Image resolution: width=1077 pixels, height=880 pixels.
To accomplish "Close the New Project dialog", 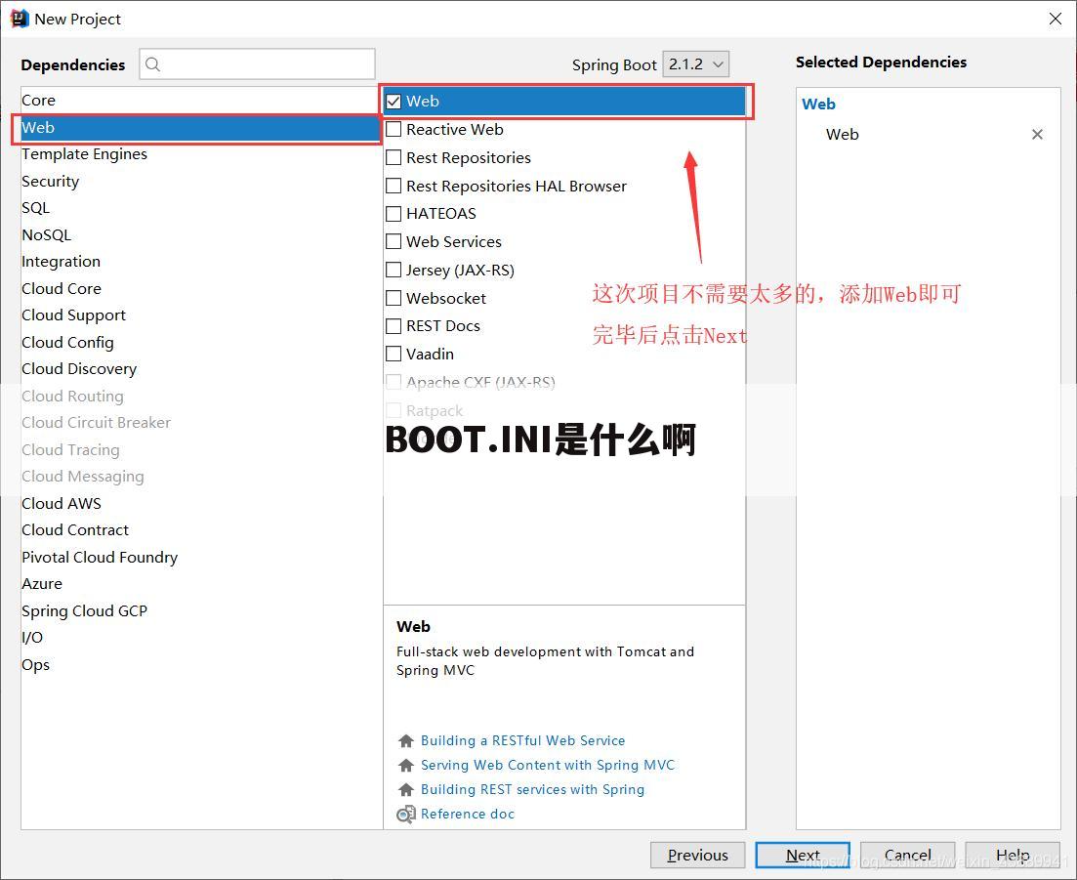I will [1056, 19].
